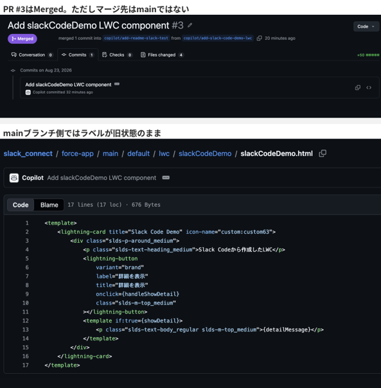
Task: Click the pencil edit icon beside PR title
Action: (x=190, y=25)
